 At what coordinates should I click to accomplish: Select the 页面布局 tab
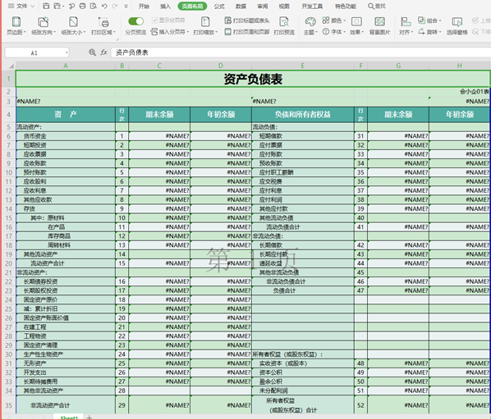click(192, 6)
